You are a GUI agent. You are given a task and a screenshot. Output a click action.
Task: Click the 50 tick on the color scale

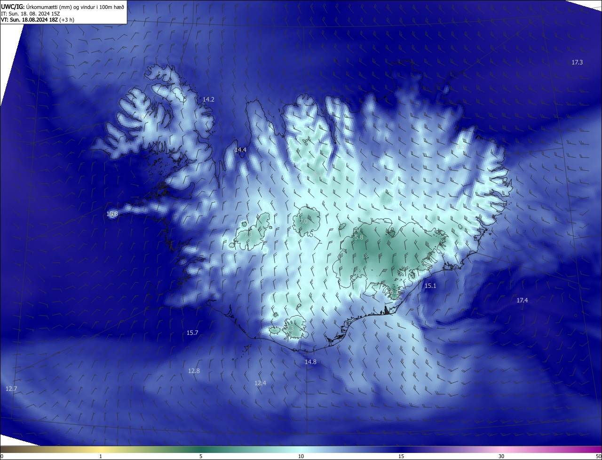(x=599, y=457)
